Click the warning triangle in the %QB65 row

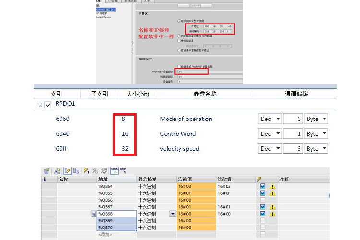pos(273,193)
